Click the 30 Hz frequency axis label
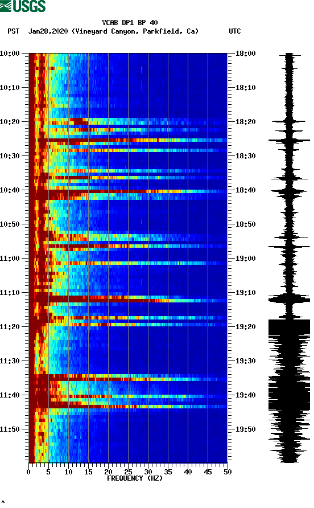 click(x=148, y=472)
